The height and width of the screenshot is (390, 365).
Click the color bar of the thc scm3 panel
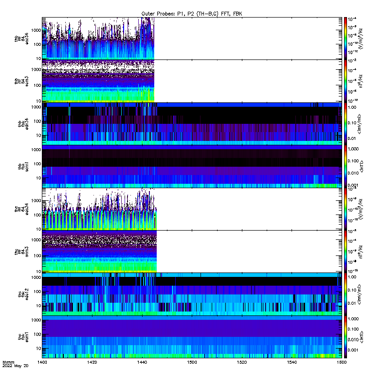click(346, 252)
